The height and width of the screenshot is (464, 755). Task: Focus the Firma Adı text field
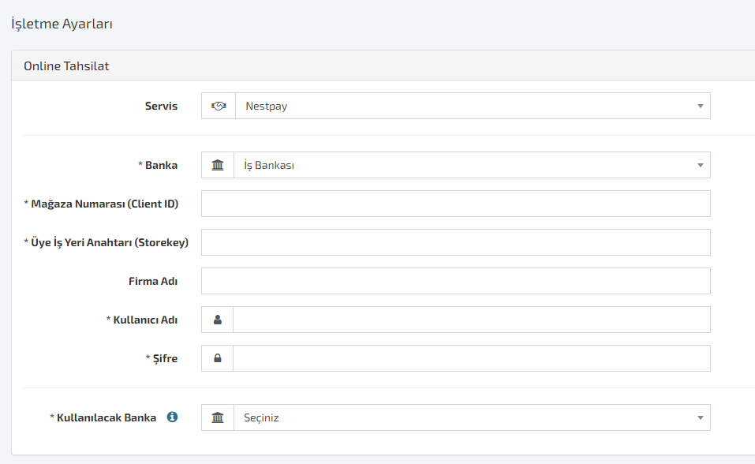(x=455, y=281)
